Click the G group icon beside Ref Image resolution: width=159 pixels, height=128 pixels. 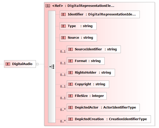coord(48,6)
